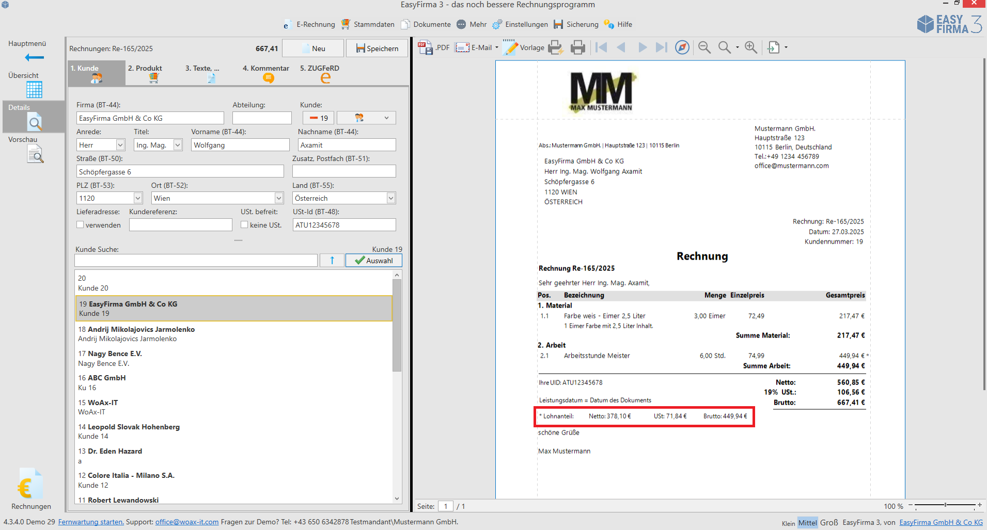Open the Einstellungen menu
Screen dimensions: 987x530
[520, 24]
